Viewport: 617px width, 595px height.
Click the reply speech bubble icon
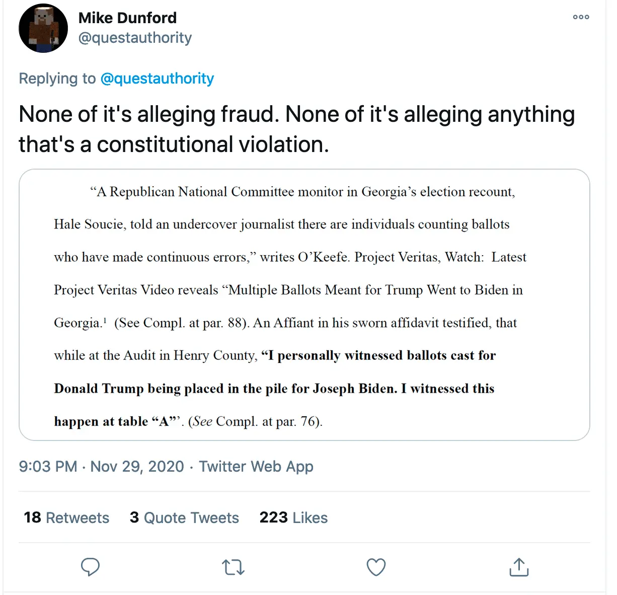pyautogui.click(x=91, y=567)
